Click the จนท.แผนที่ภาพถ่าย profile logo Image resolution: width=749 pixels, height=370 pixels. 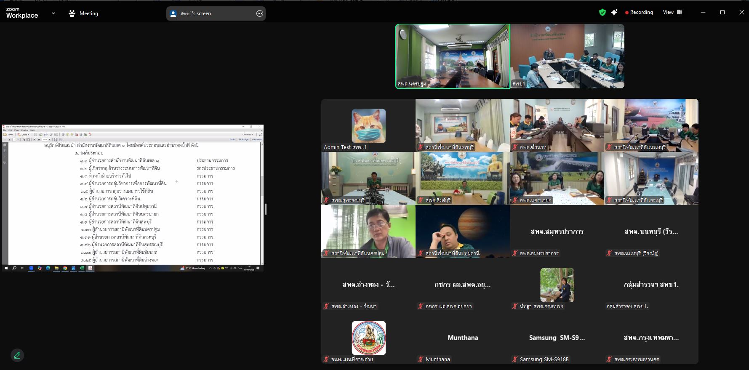click(x=368, y=338)
